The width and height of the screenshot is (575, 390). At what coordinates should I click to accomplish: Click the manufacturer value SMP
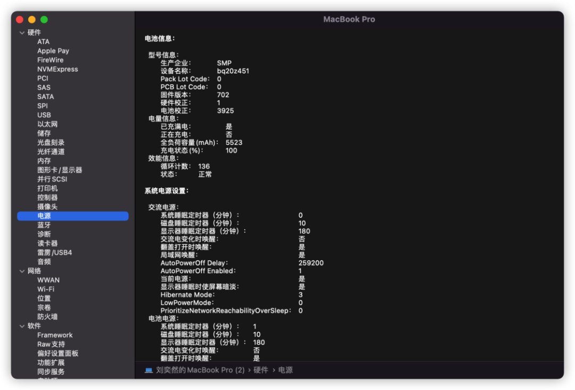tap(224, 63)
